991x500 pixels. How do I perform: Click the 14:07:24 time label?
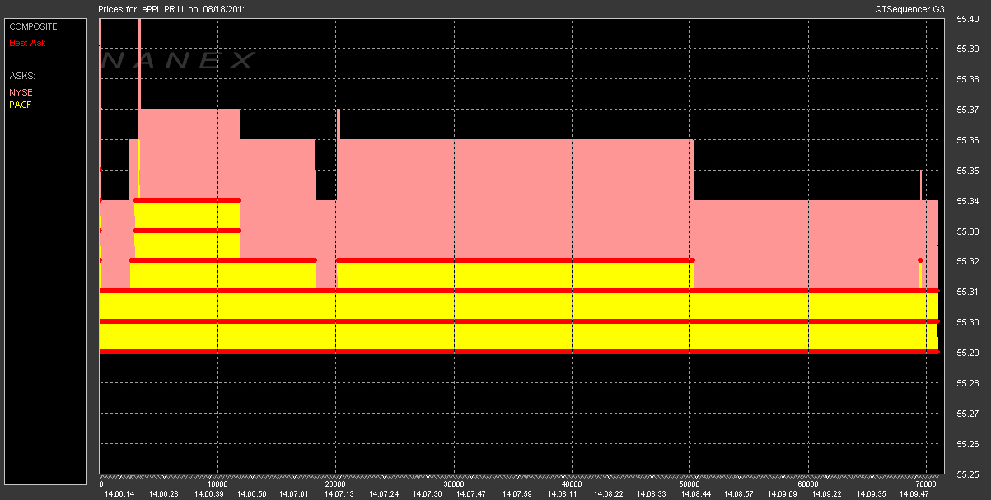click(x=383, y=494)
